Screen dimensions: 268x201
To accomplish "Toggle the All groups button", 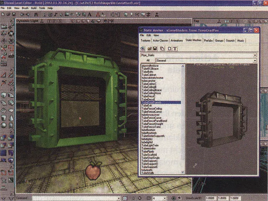I will (147, 60).
